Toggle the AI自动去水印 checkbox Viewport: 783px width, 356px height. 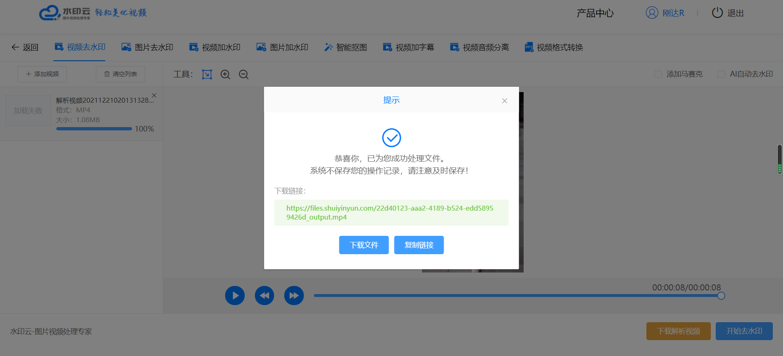tap(721, 74)
